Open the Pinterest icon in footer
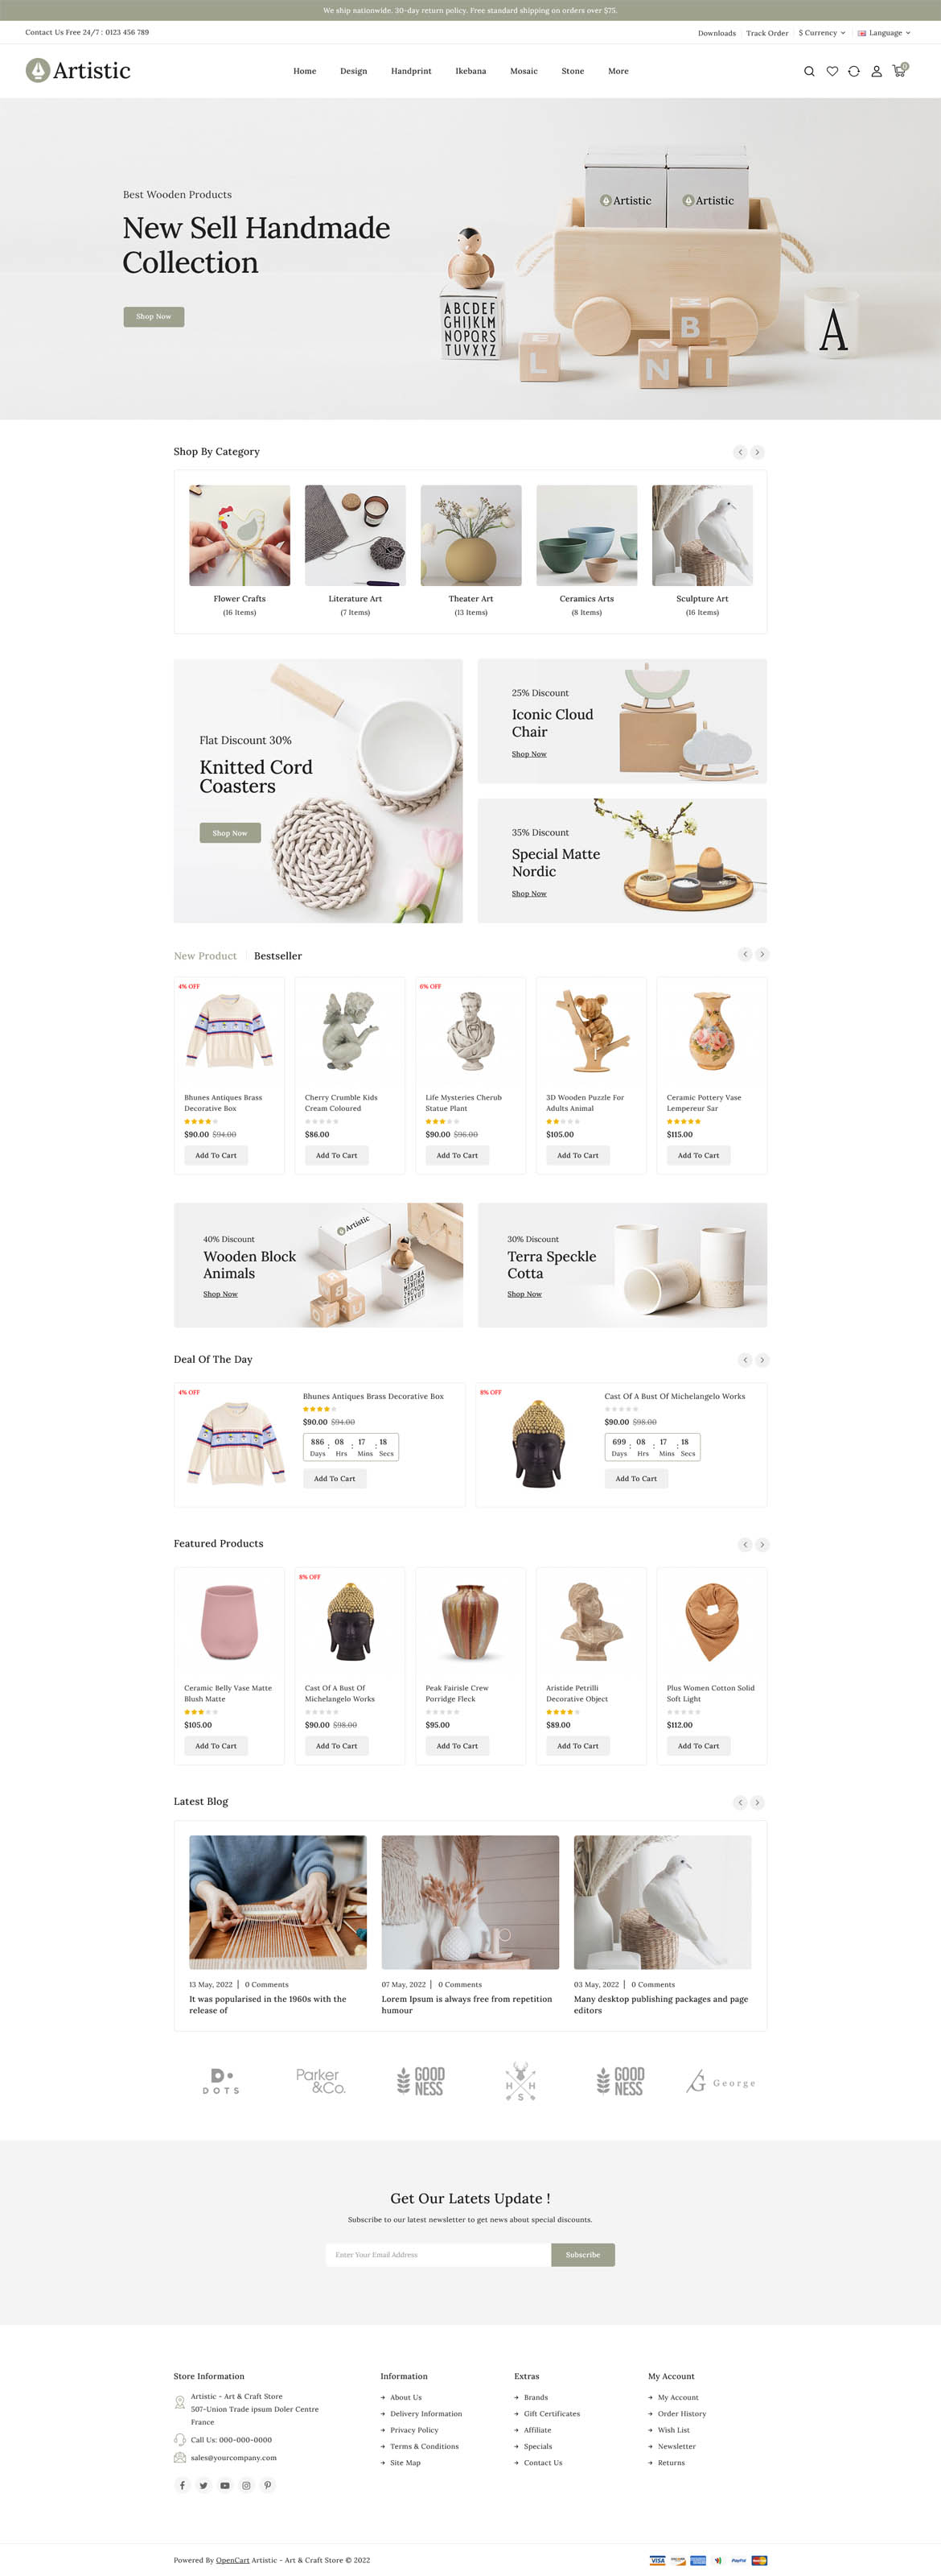Viewport: 941px width, 2576px height. pos(268,2485)
